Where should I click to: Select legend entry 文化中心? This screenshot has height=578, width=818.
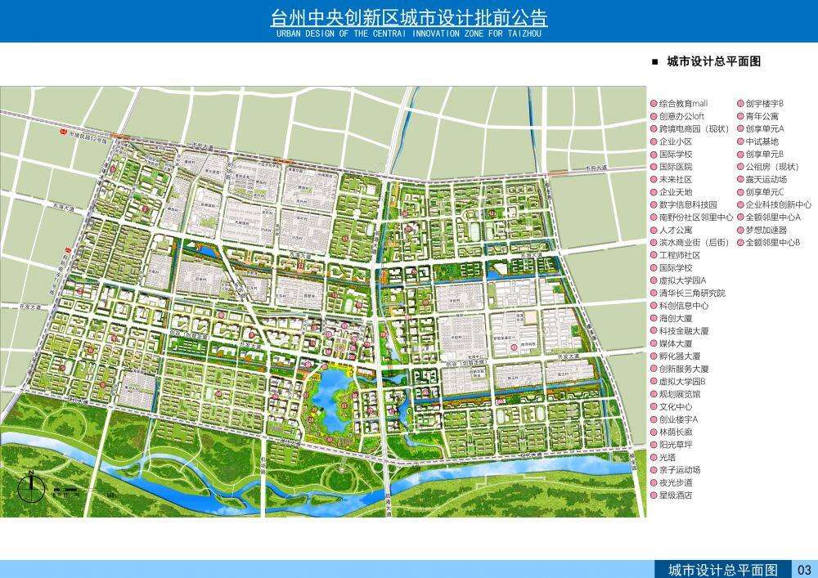tap(672, 407)
